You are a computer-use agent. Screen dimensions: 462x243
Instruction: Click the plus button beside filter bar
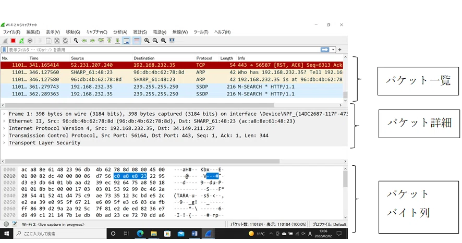tap(340, 50)
